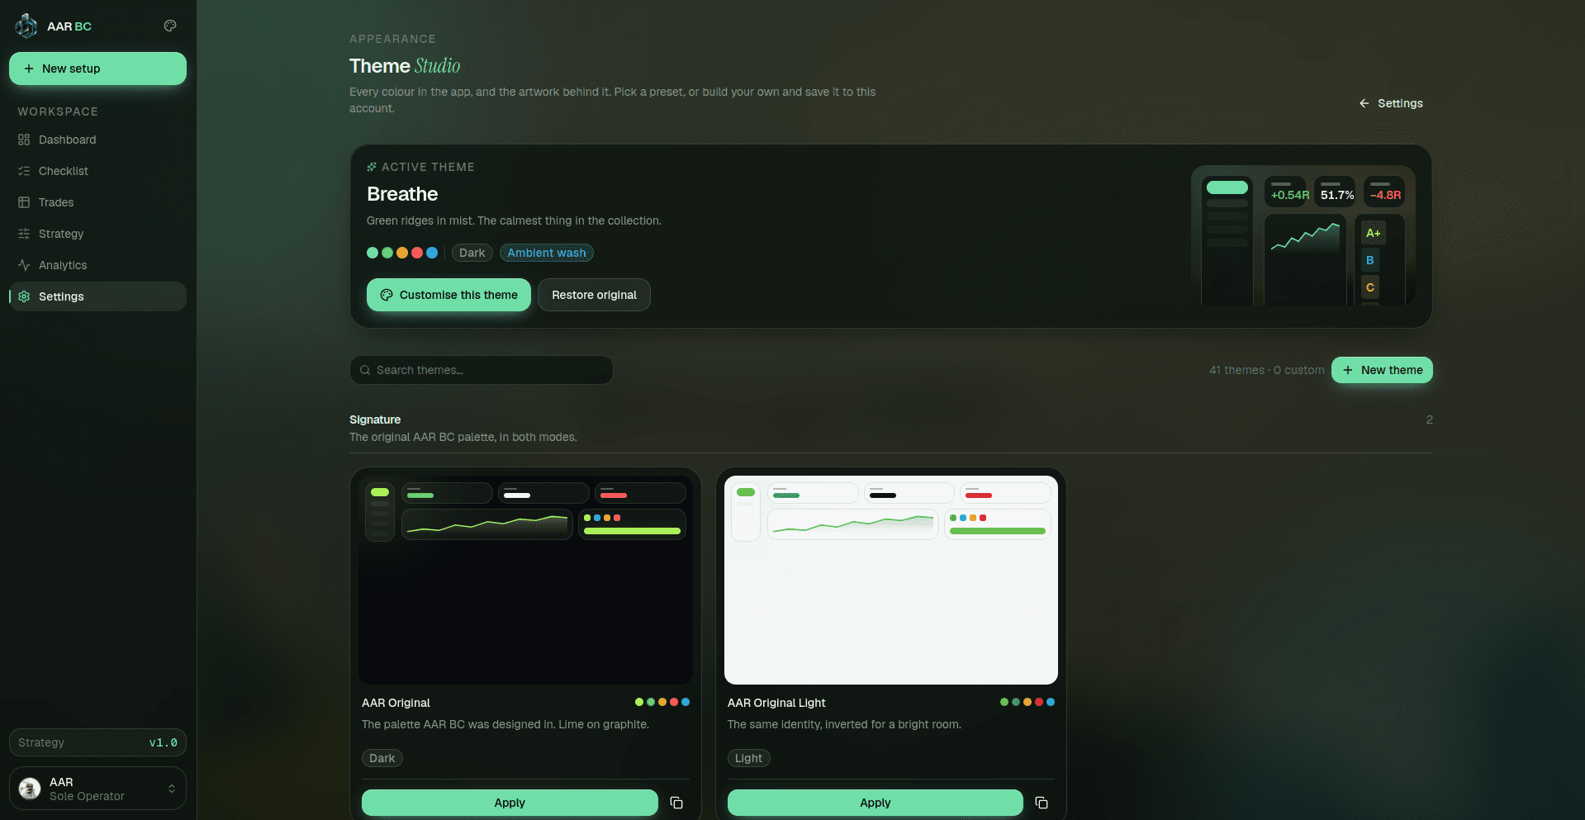The image size is (1585, 820).
Task: Click the Dashboard grid icon
Action: pyautogui.click(x=24, y=140)
